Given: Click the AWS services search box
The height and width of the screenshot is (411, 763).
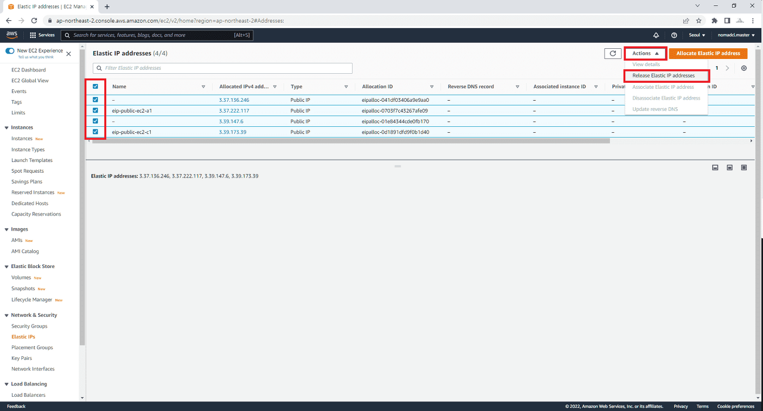Looking at the screenshot, I should pyautogui.click(x=157, y=35).
